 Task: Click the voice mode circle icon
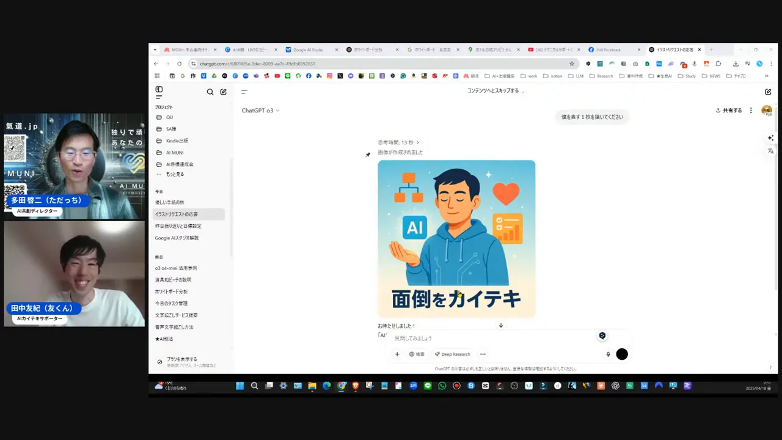622,354
